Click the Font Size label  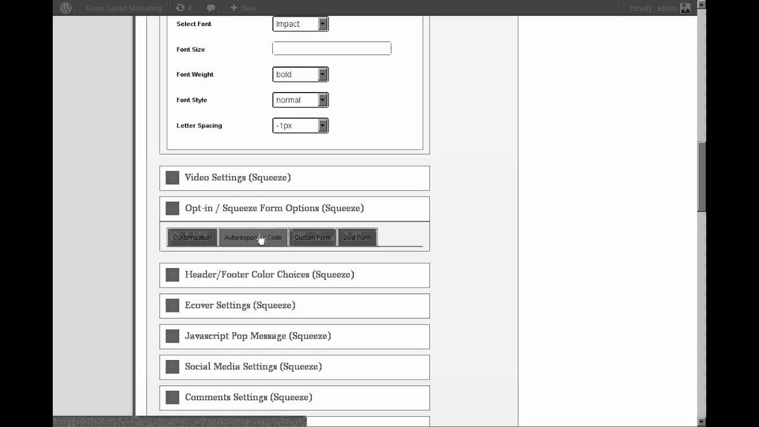click(x=191, y=49)
